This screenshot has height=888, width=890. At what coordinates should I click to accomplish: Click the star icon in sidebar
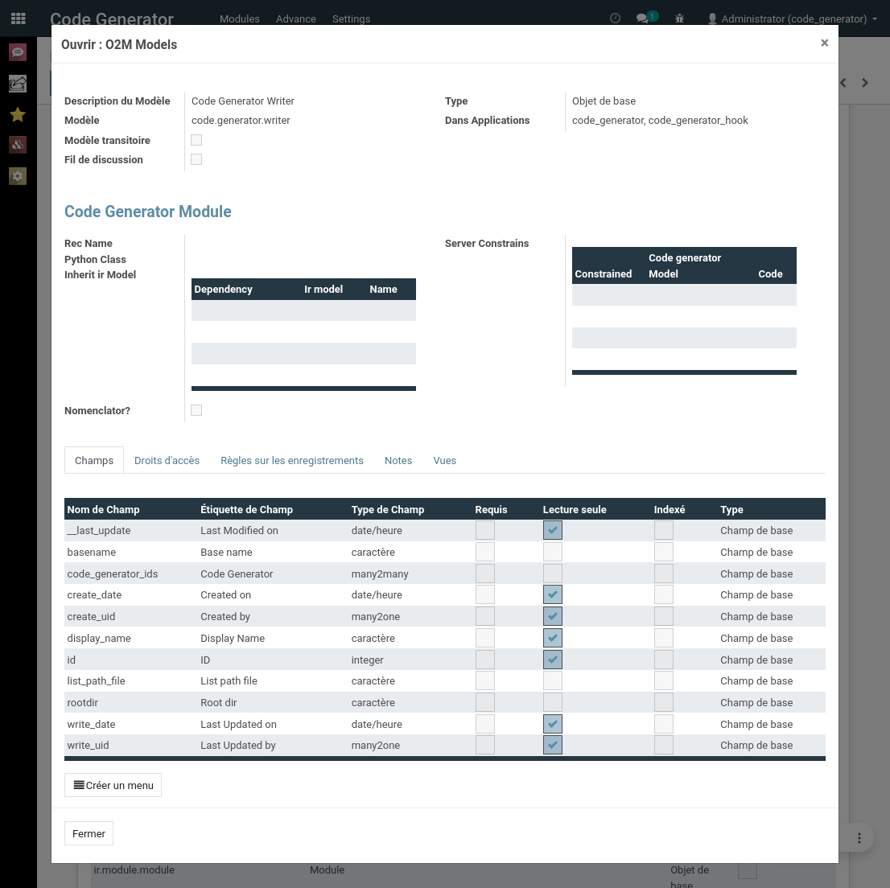point(18,115)
